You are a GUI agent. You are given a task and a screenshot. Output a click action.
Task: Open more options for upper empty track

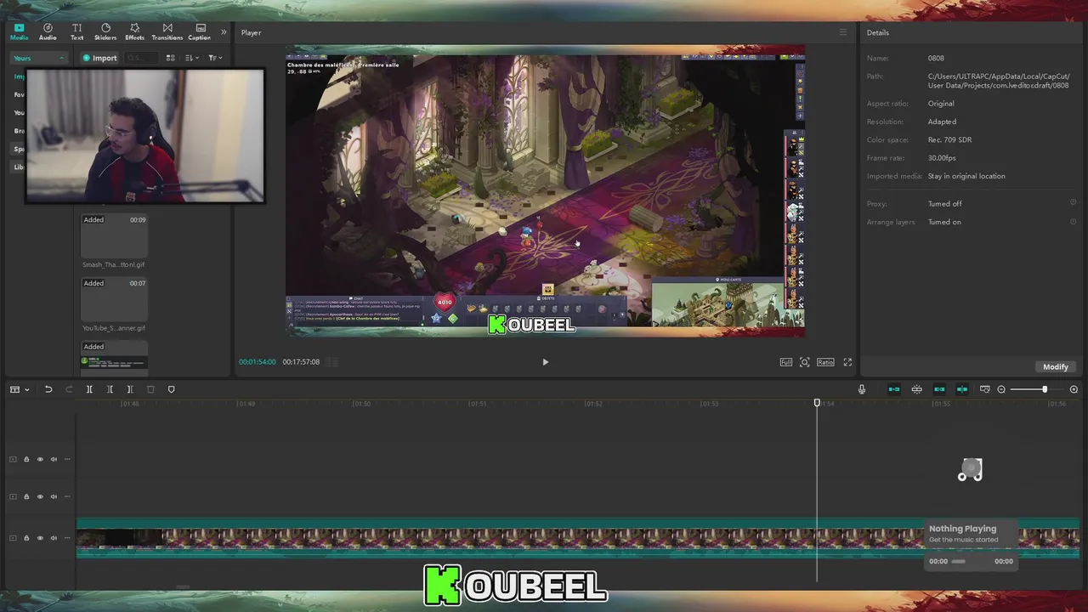click(x=67, y=459)
